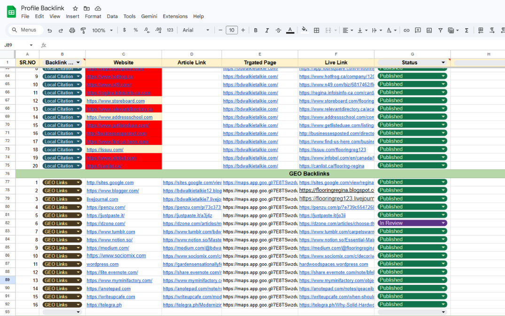Star the Profile Backlink document
Viewport: 505px width, 316px height.
pyautogui.click(x=75, y=8)
